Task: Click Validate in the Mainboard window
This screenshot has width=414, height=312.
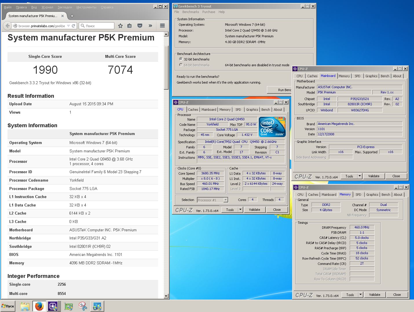Action: point(374,176)
